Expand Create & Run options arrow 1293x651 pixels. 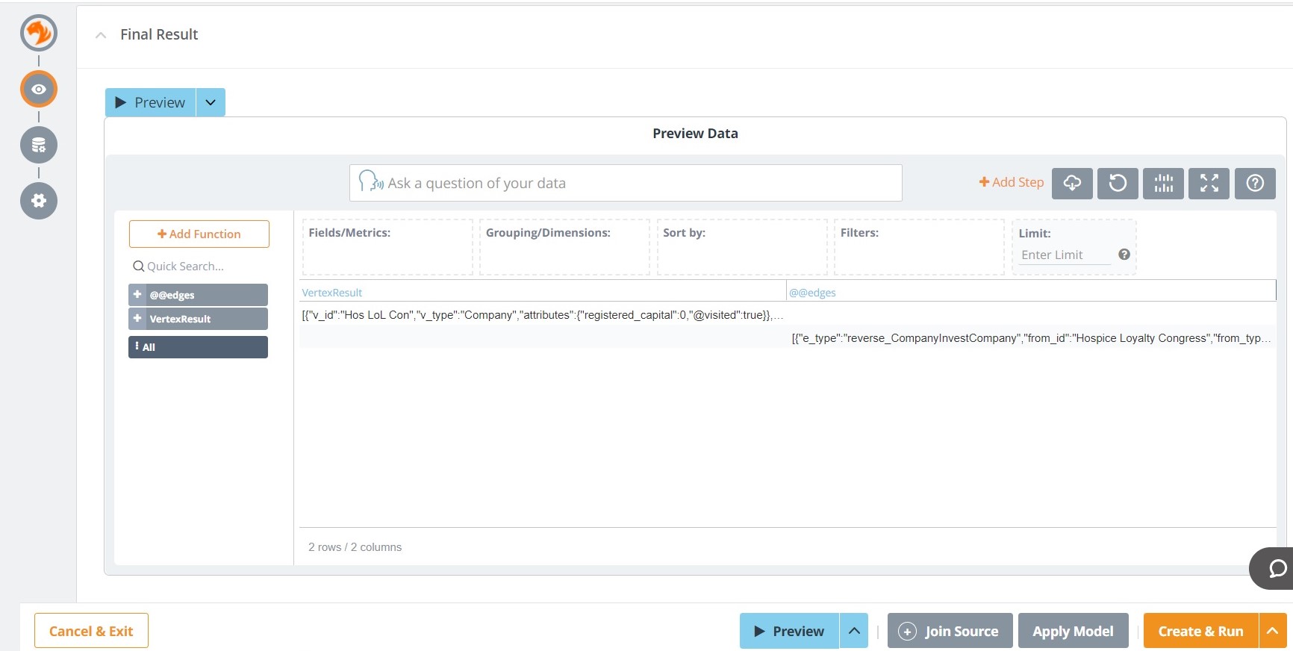[1273, 631]
